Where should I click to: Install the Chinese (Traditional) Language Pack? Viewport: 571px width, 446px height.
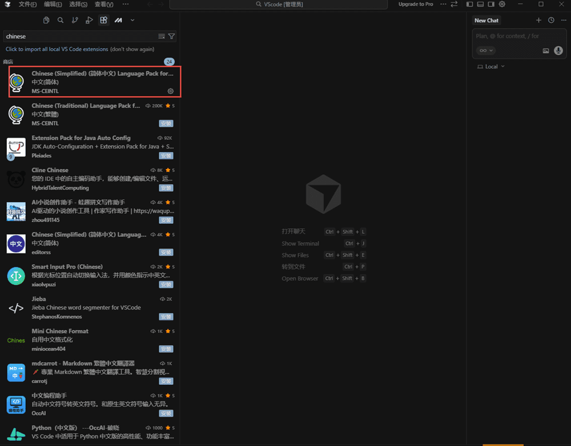click(166, 123)
